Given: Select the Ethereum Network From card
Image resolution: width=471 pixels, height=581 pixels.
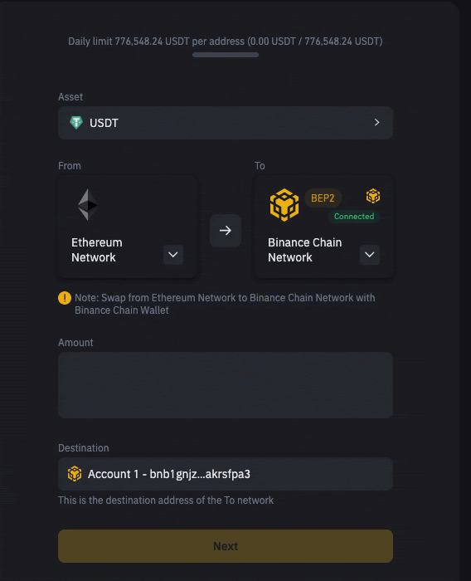Looking at the screenshot, I should click(127, 227).
